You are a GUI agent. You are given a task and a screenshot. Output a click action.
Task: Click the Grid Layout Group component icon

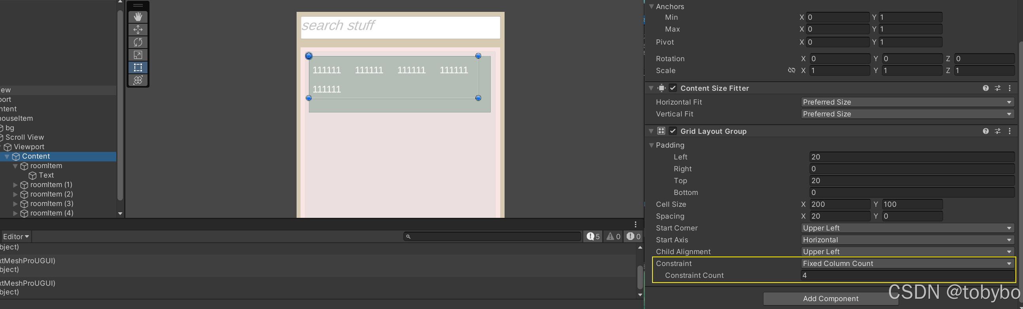661,131
